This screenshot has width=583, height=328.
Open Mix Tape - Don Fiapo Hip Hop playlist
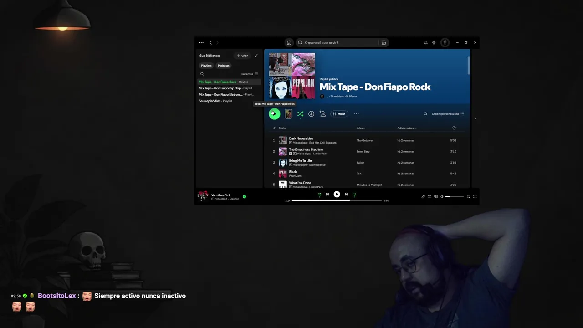229,88
